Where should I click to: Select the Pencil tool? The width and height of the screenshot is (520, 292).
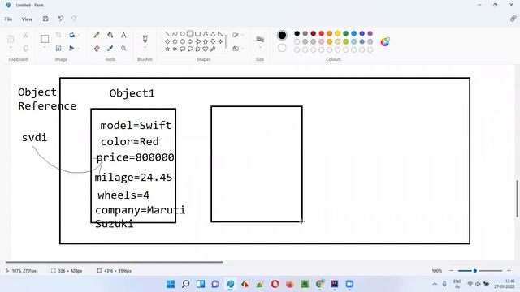tap(97, 35)
